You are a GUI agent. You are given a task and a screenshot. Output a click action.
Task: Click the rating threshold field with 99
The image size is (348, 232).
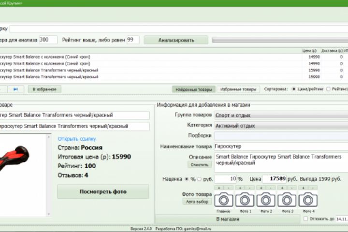coord(133,40)
